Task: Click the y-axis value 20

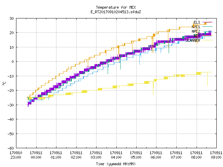Action: click(x=11, y=33)
